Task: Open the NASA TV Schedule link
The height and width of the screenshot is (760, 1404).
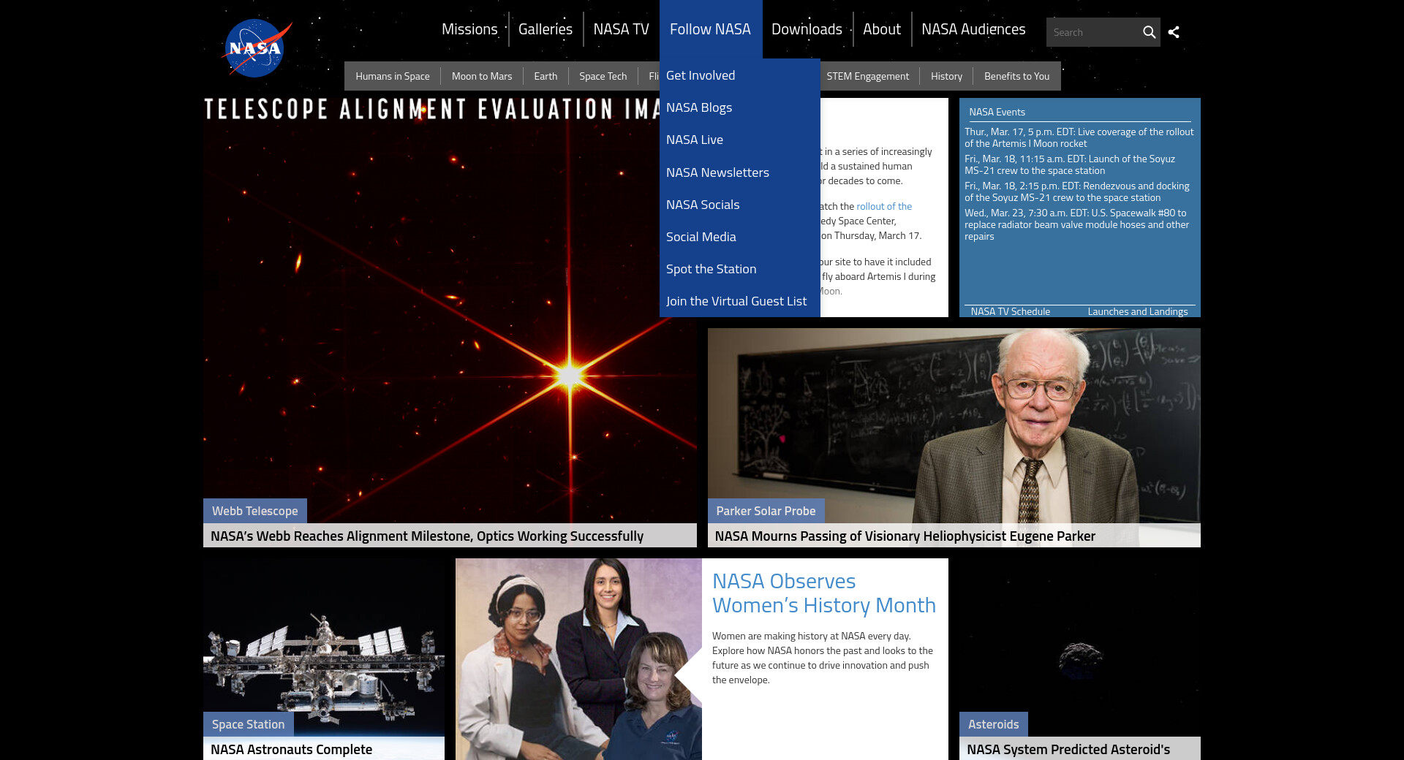Action: coord(1010,311)
